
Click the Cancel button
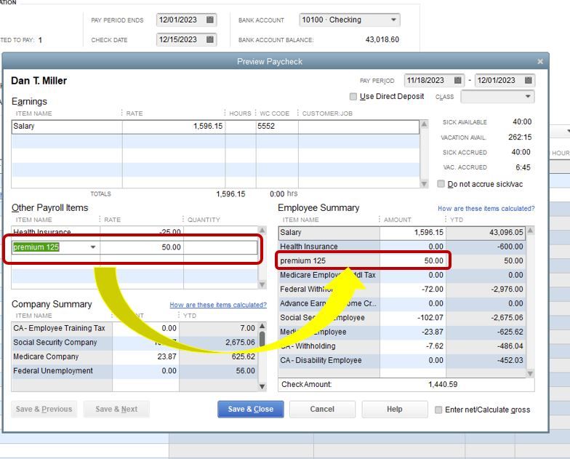pyautogui.click(x=322, y=409)
